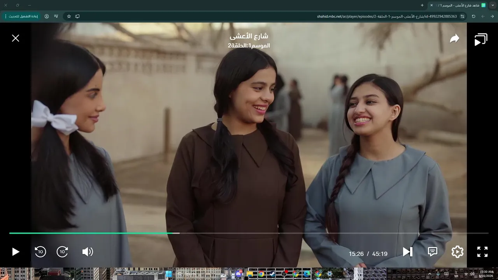Close the Shahid browser tab
The image size is (498, 280).
431,5
